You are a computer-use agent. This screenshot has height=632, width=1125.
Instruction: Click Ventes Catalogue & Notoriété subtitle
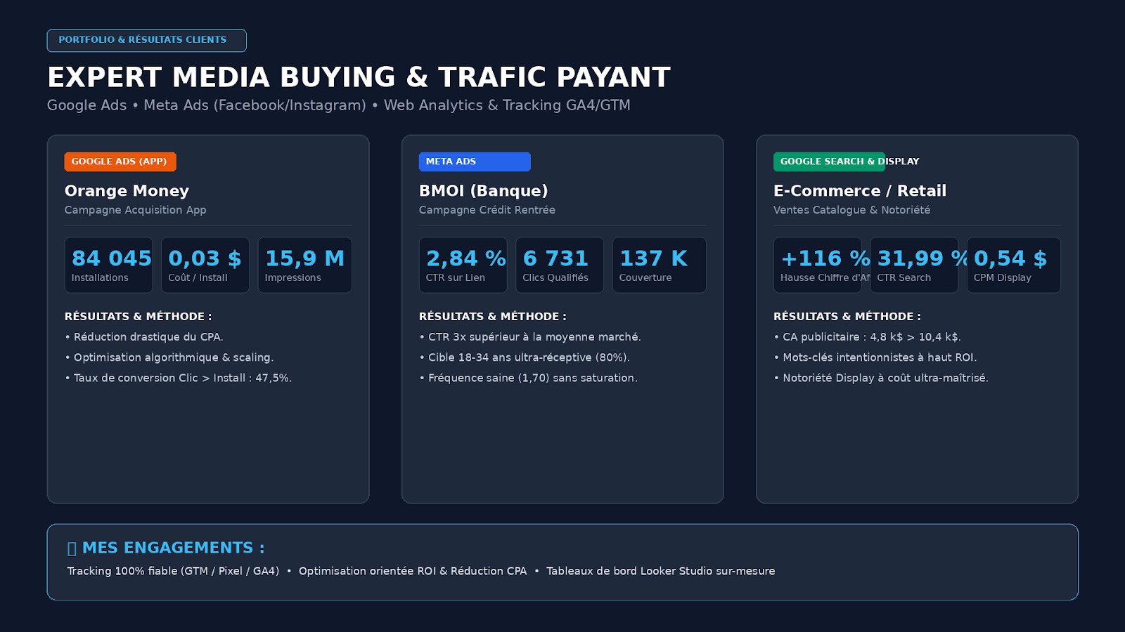[851, 210]
